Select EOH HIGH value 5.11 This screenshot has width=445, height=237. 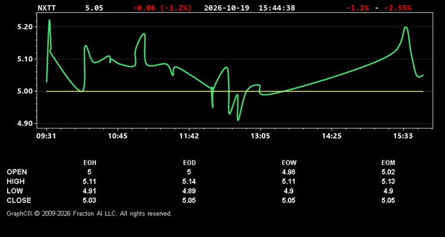tap(90, 181)
